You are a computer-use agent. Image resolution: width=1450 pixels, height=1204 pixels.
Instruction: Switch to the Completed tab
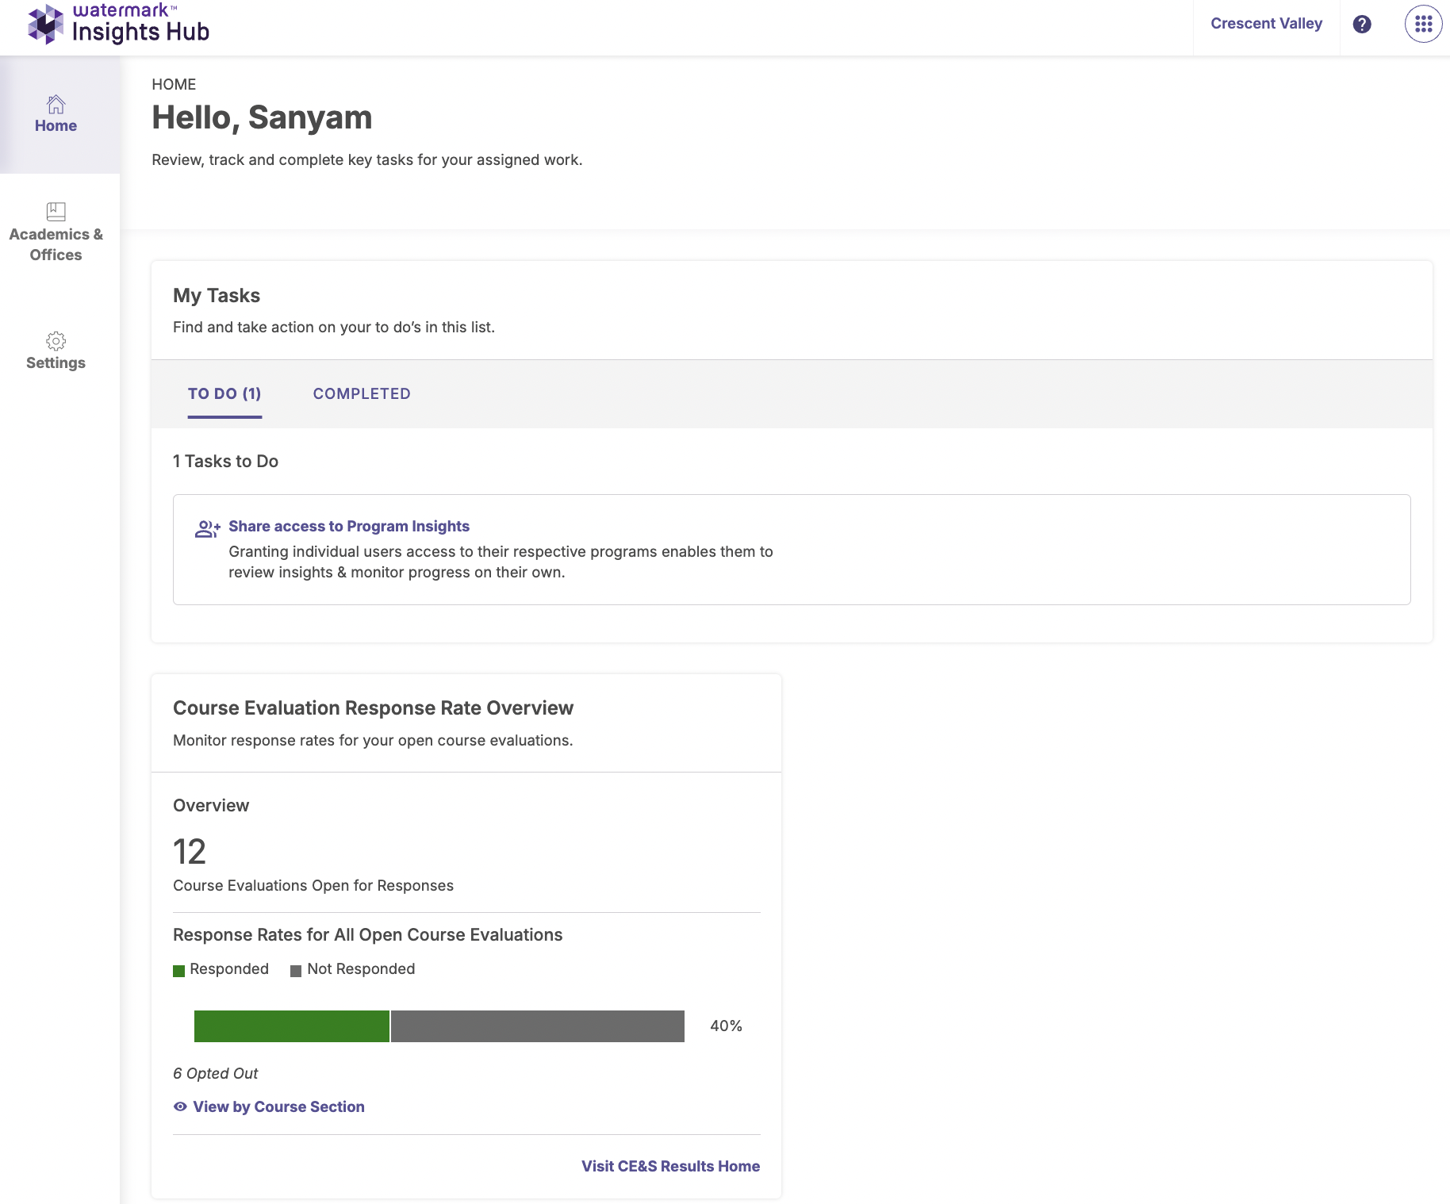click(x=362, y=393)
